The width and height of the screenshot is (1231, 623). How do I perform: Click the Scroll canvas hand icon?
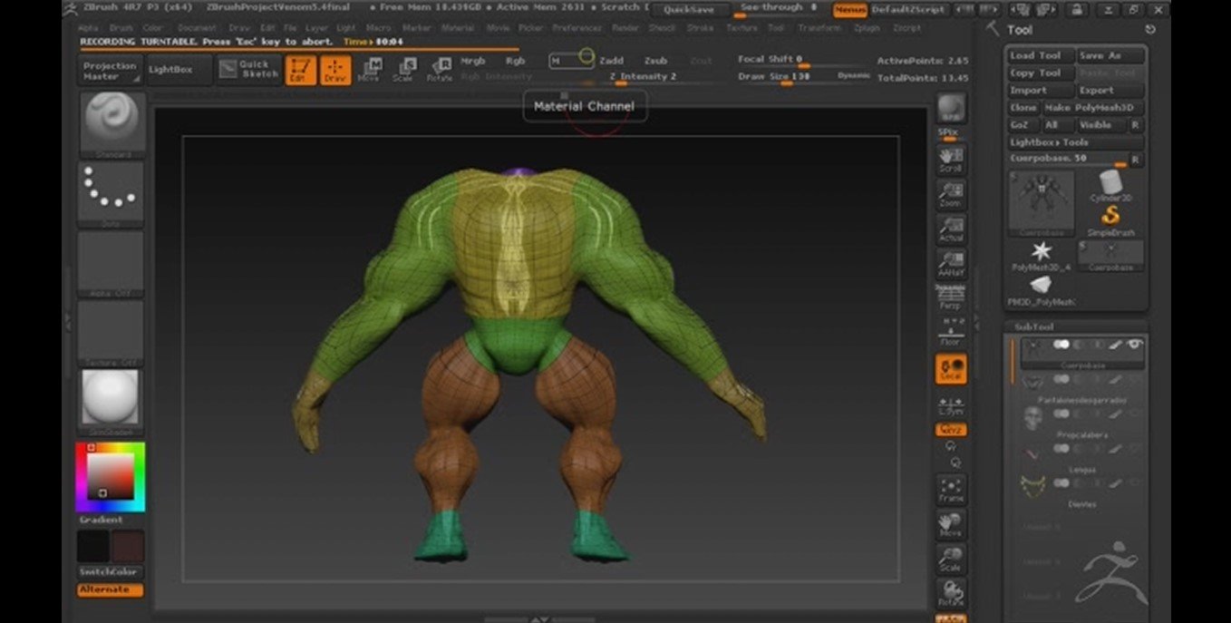(x=950, y=159)
